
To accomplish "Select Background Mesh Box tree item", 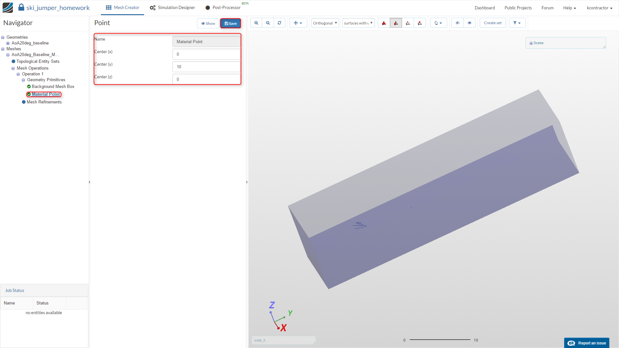I will [53, 86].
